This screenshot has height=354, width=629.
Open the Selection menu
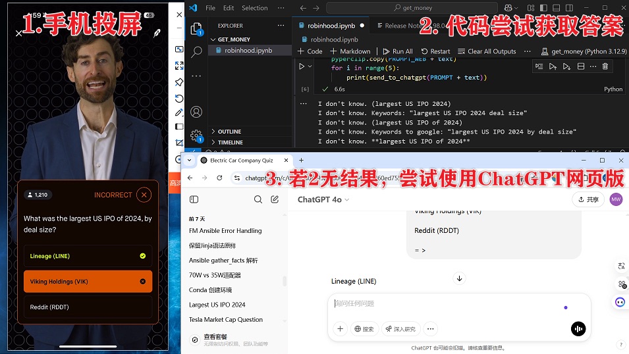pyautogui.click(x=254, y=8)
